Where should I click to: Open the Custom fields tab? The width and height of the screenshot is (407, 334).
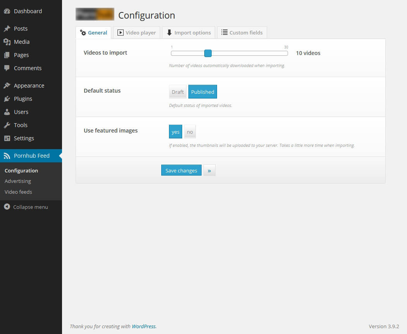pyautogui.click(x=242, y=33)
